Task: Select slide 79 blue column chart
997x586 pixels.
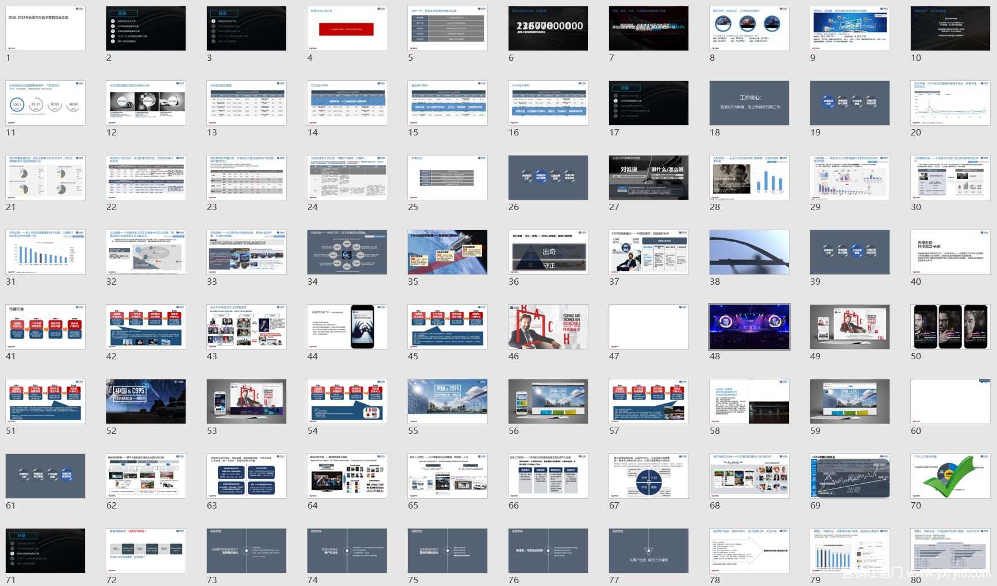Action: [850, 550]
